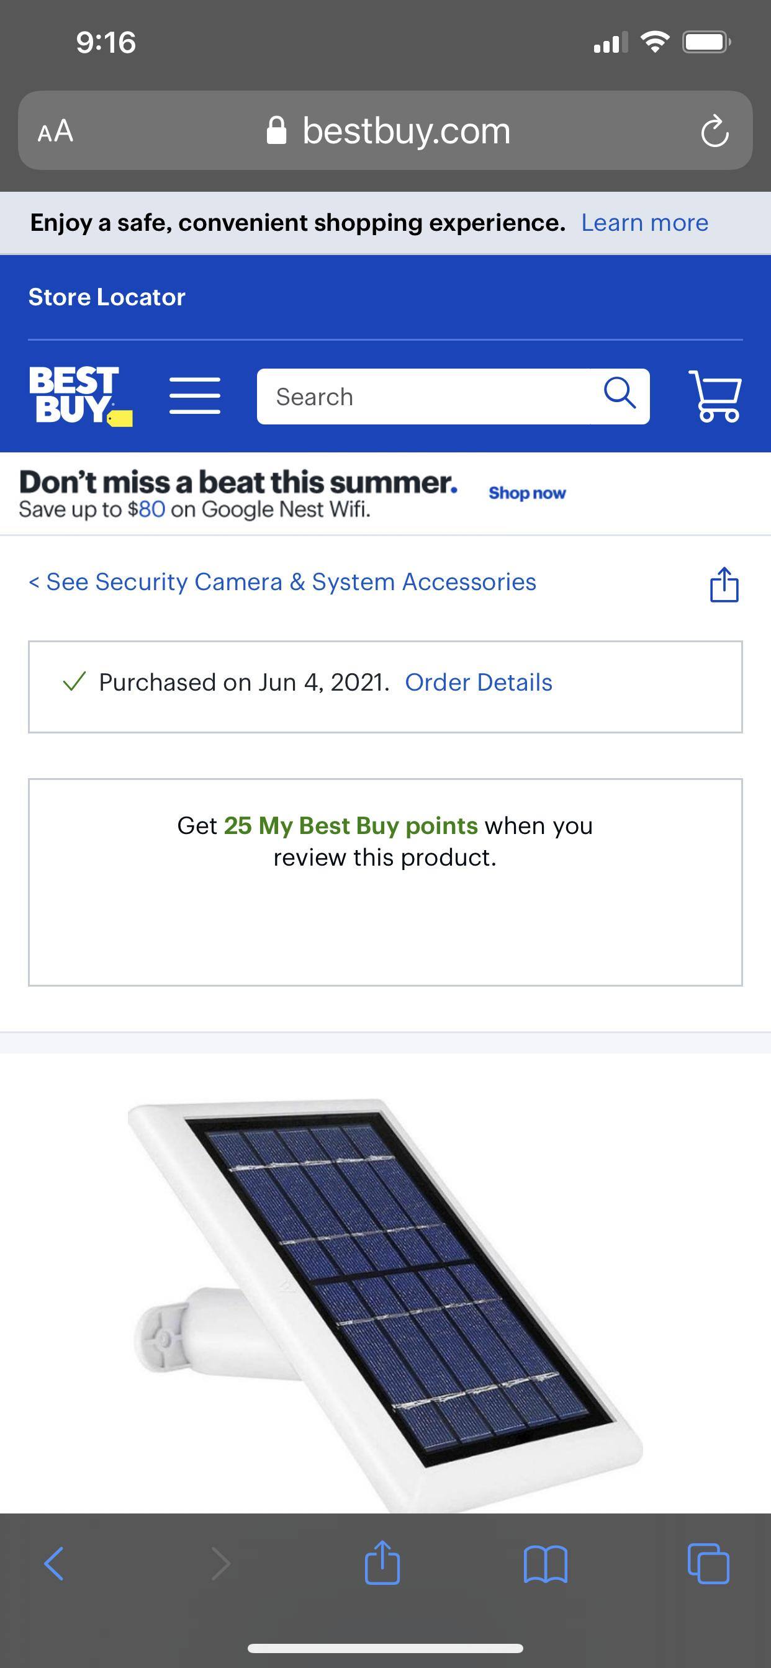Show Safari open tabs

[x=708, y=1564]
